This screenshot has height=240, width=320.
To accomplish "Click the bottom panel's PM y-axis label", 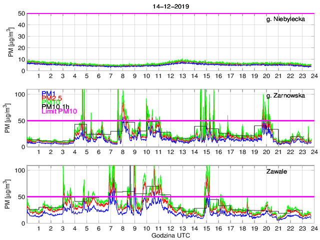I will (x=10, y=194).
